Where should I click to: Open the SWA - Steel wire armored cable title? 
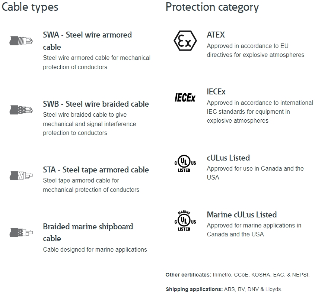(87, 41)
